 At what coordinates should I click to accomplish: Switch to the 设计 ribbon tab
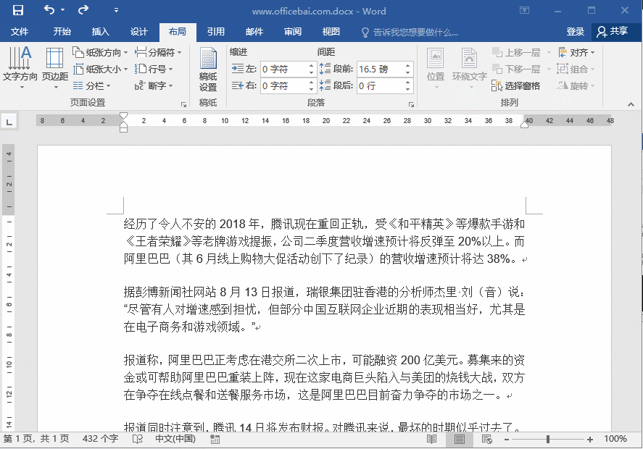[x=139, y=32]
